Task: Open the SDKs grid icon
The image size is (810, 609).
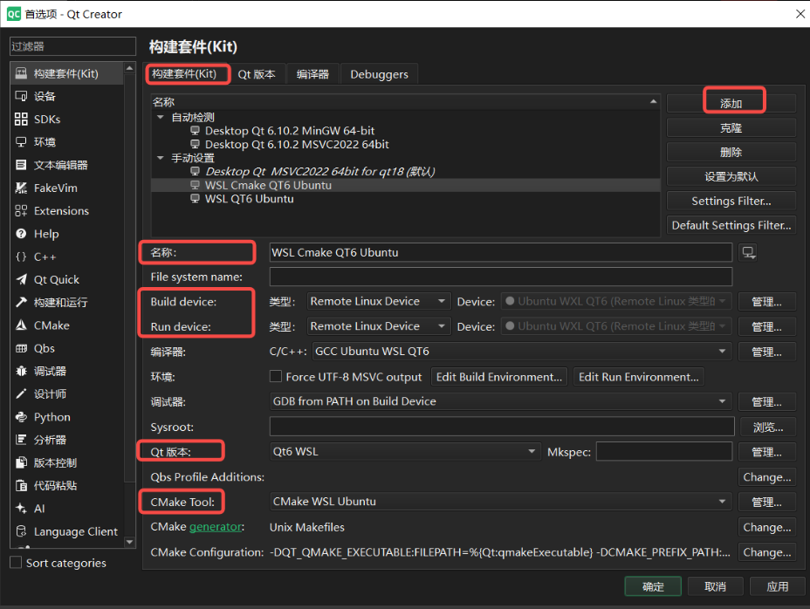Action: pos(21,120)
